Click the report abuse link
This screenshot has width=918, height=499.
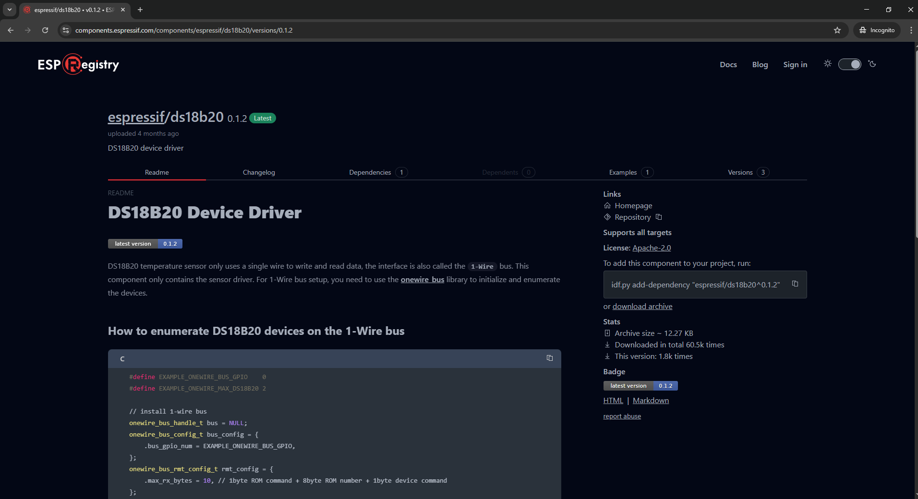coord(622,416)
